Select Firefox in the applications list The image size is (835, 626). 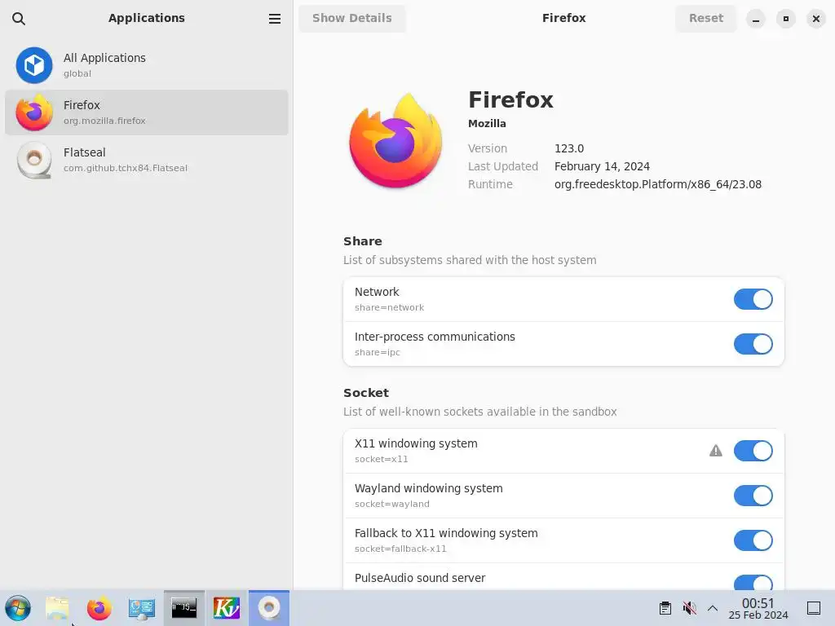coord(147,112)
